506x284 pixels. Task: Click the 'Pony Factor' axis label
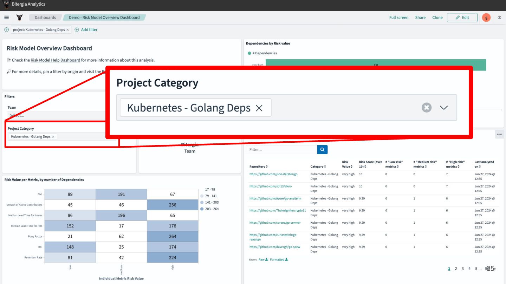[x=35, y=236]
